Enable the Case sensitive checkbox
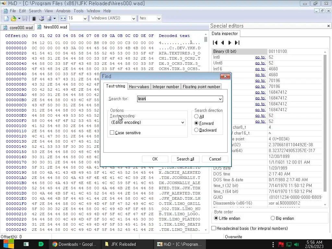332x249 pixels. (x=112, y=133)
